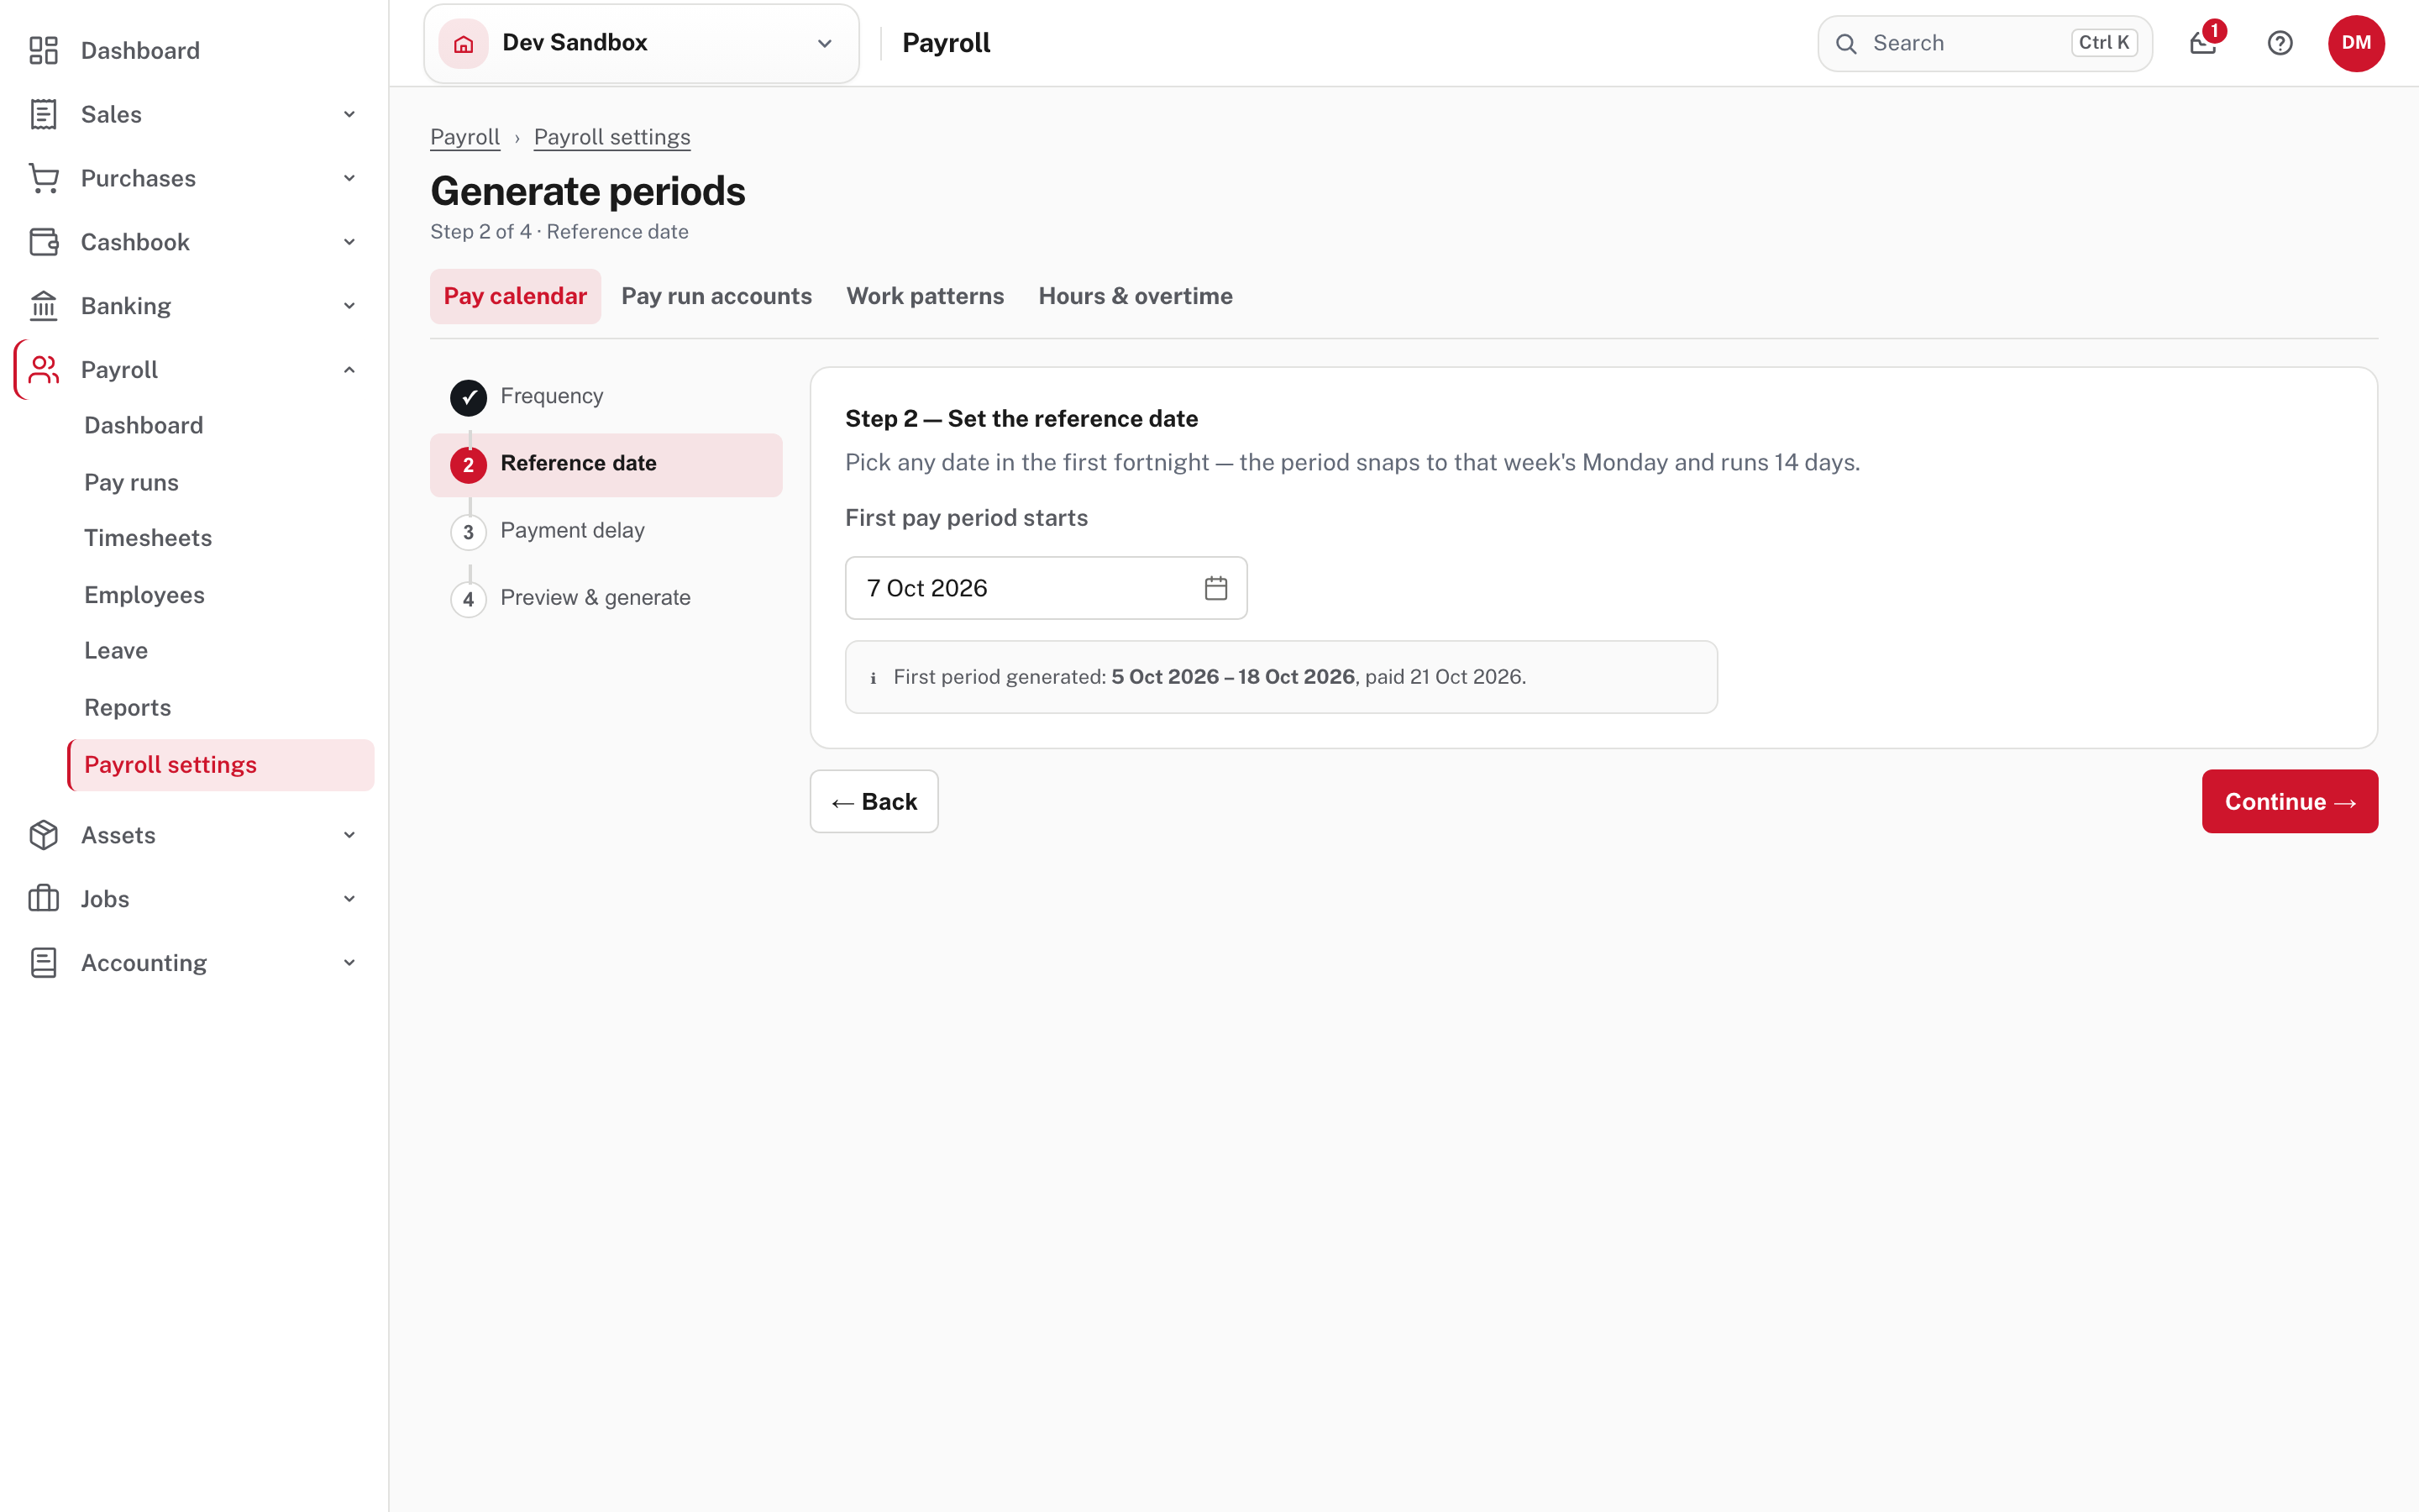Open the Dev Sandbox organisation dropdown
This screenshot has height=1512, width=2419.
point(642,43)
